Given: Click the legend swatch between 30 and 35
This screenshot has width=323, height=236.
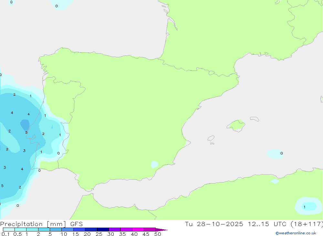Looking at the screenshot, I should (x=115, y=230).
